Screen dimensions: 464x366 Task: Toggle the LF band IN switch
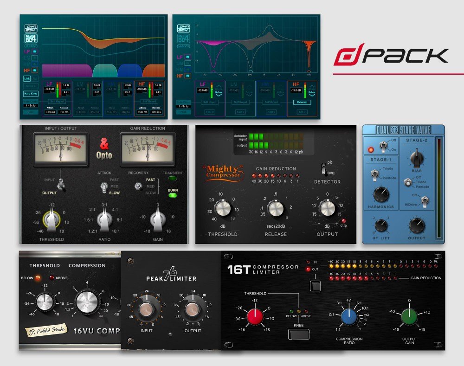click(34, 52)
